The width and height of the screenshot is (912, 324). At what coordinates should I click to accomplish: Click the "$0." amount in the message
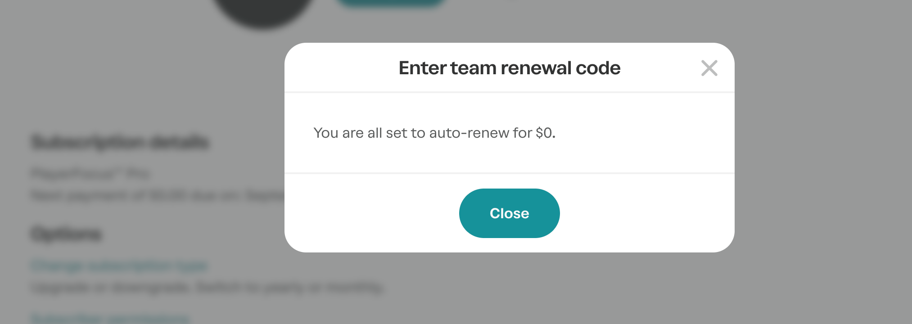pos(546,133)
